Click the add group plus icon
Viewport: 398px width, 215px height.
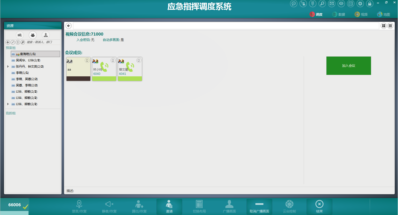[8, 42]
